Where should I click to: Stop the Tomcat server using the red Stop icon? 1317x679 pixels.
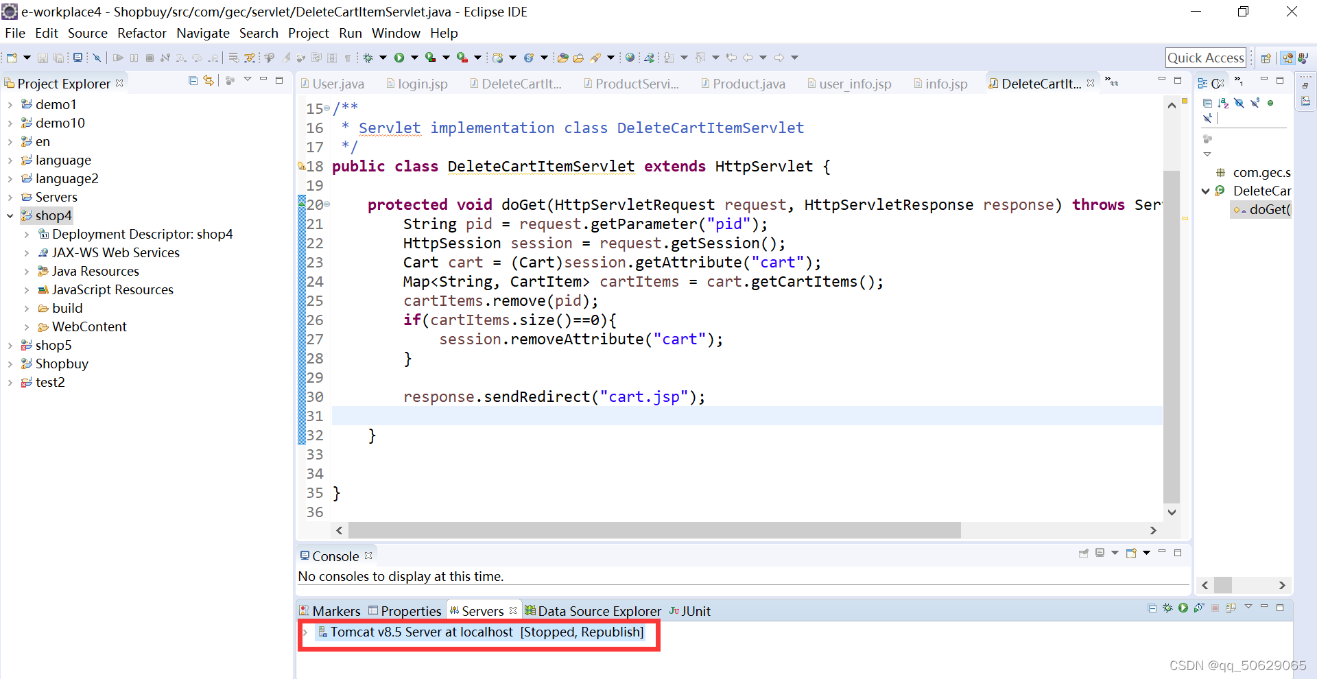pyautogui.click(x=1214, y=608)
